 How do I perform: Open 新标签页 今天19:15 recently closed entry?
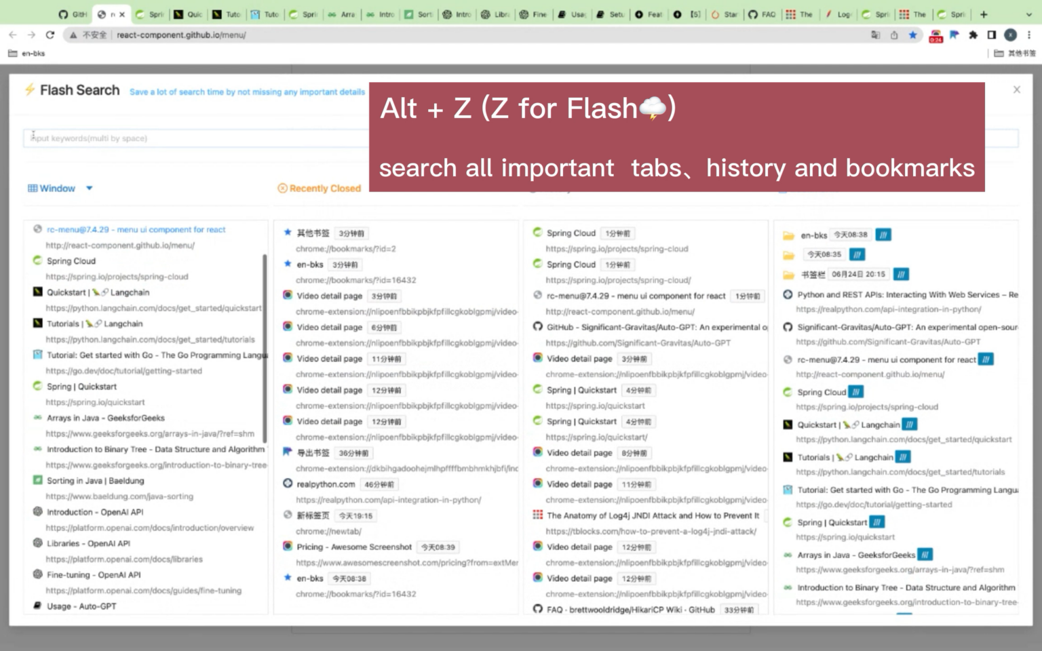tap(313, 515)
